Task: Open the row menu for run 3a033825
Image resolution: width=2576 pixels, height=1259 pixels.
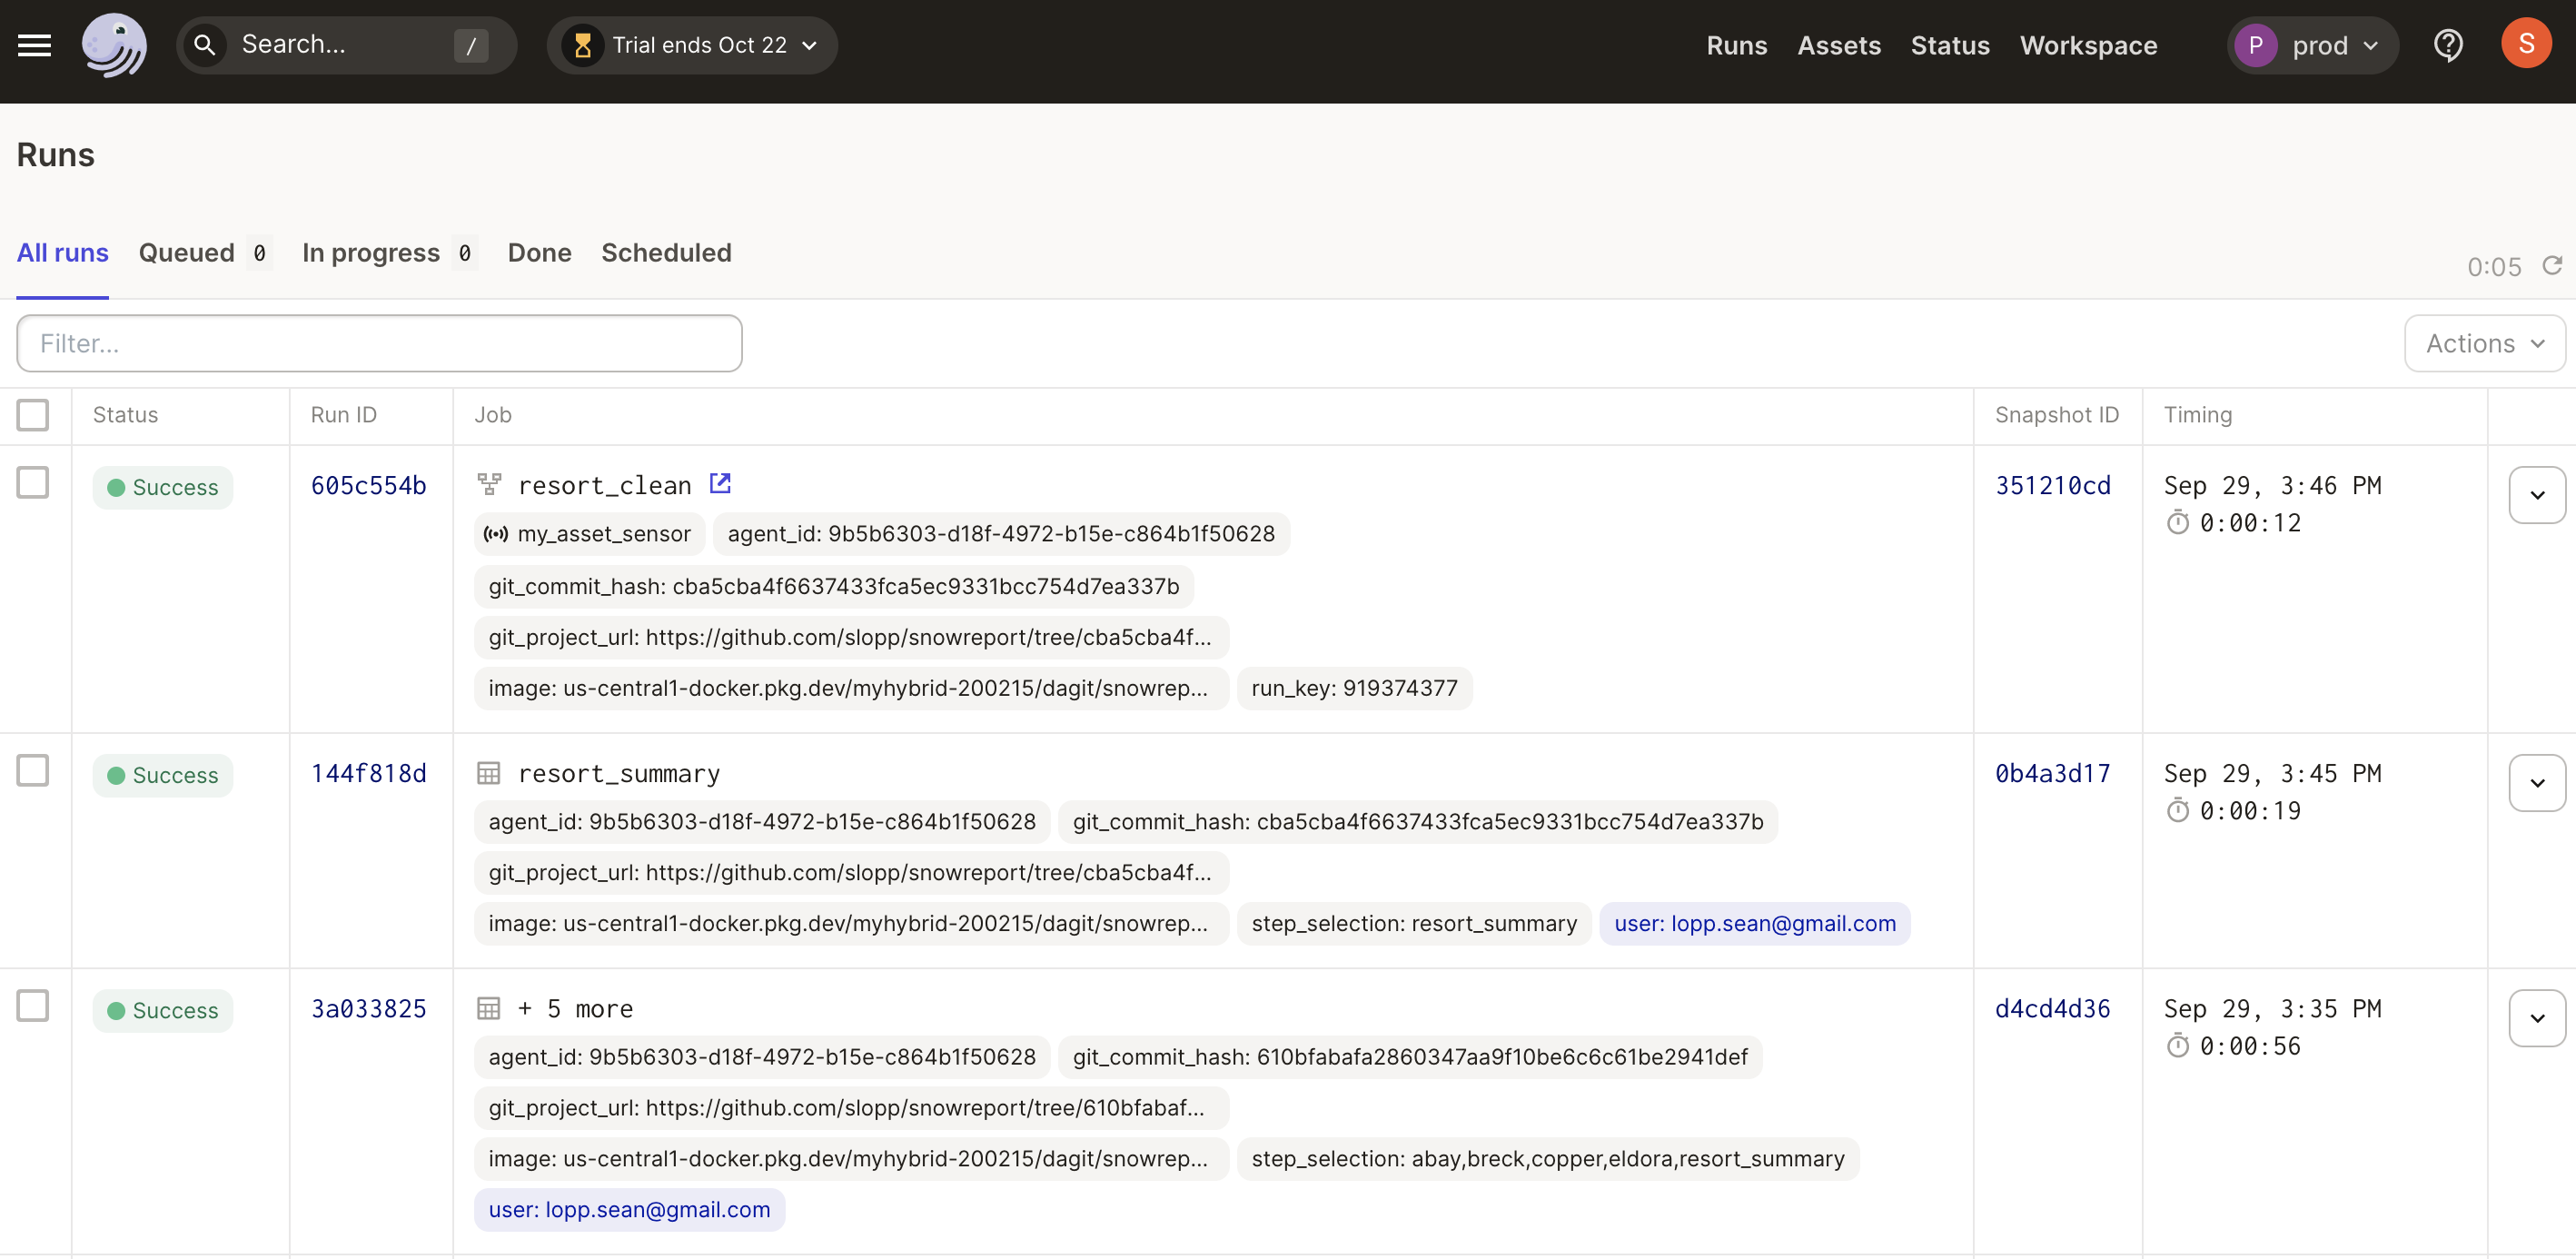Action: pos(2536,1018)
